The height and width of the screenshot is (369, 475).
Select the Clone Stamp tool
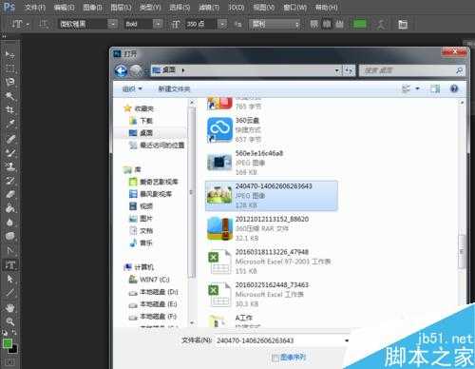[x=9, y=166]
